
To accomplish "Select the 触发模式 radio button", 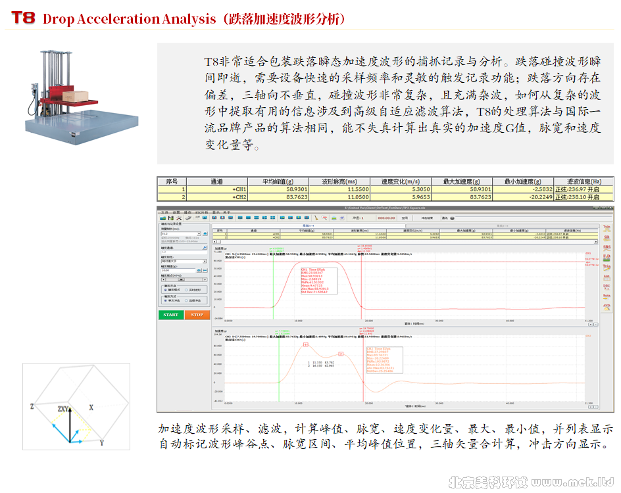I will 165,290.
